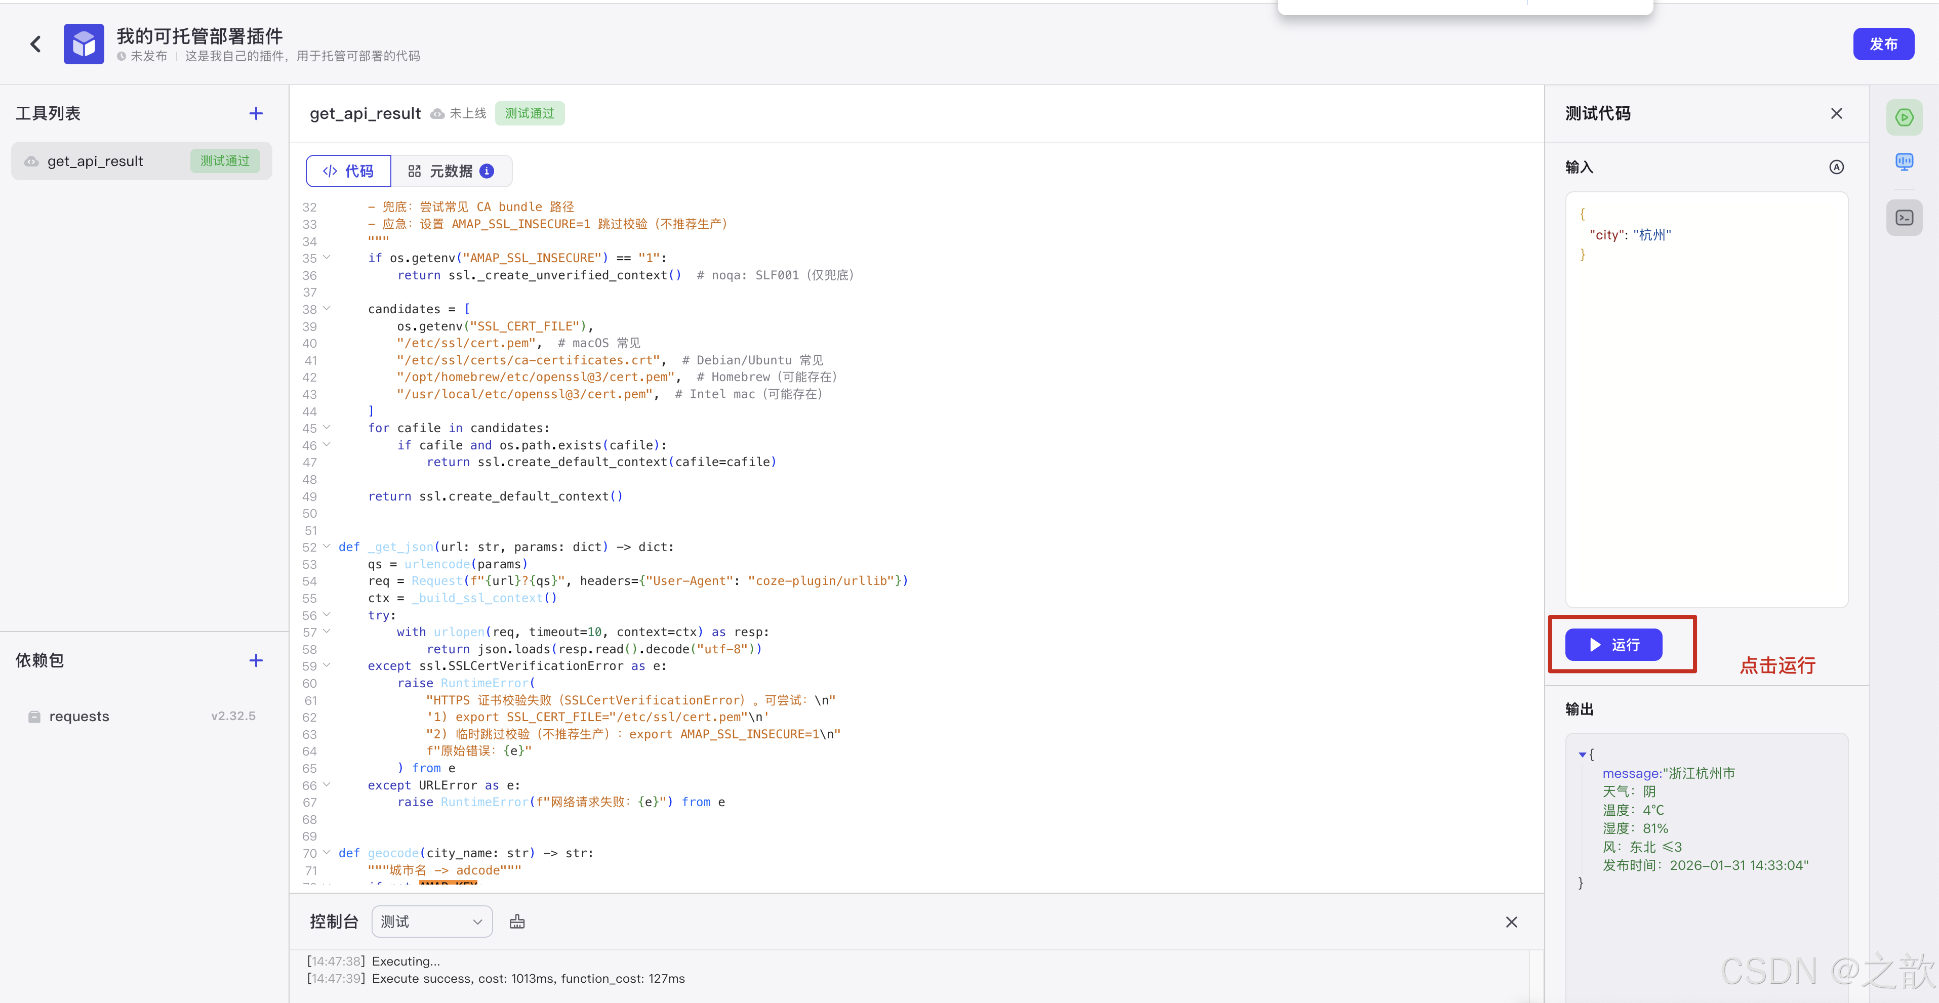Select get_api_result in the tool list
1939x1003 pixels.
[96, 161]
